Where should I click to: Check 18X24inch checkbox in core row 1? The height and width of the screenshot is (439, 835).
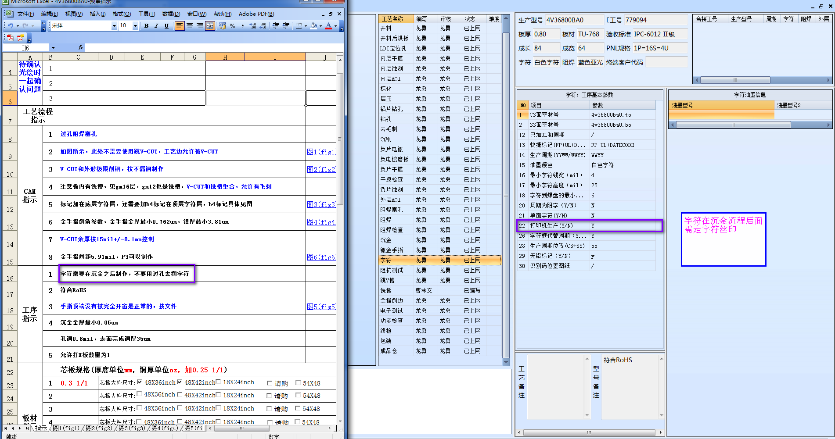click(219, 382)
